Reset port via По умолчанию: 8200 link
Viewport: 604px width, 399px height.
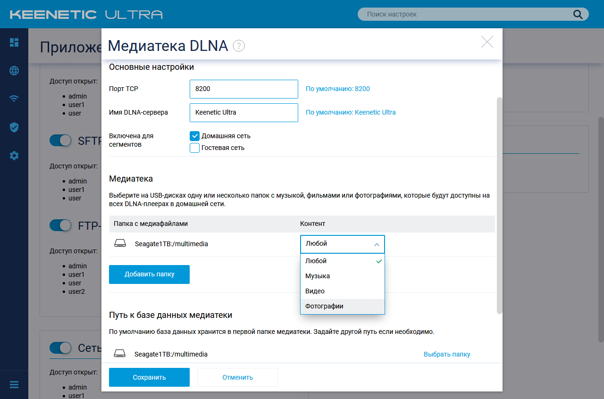tap(338, 89)
